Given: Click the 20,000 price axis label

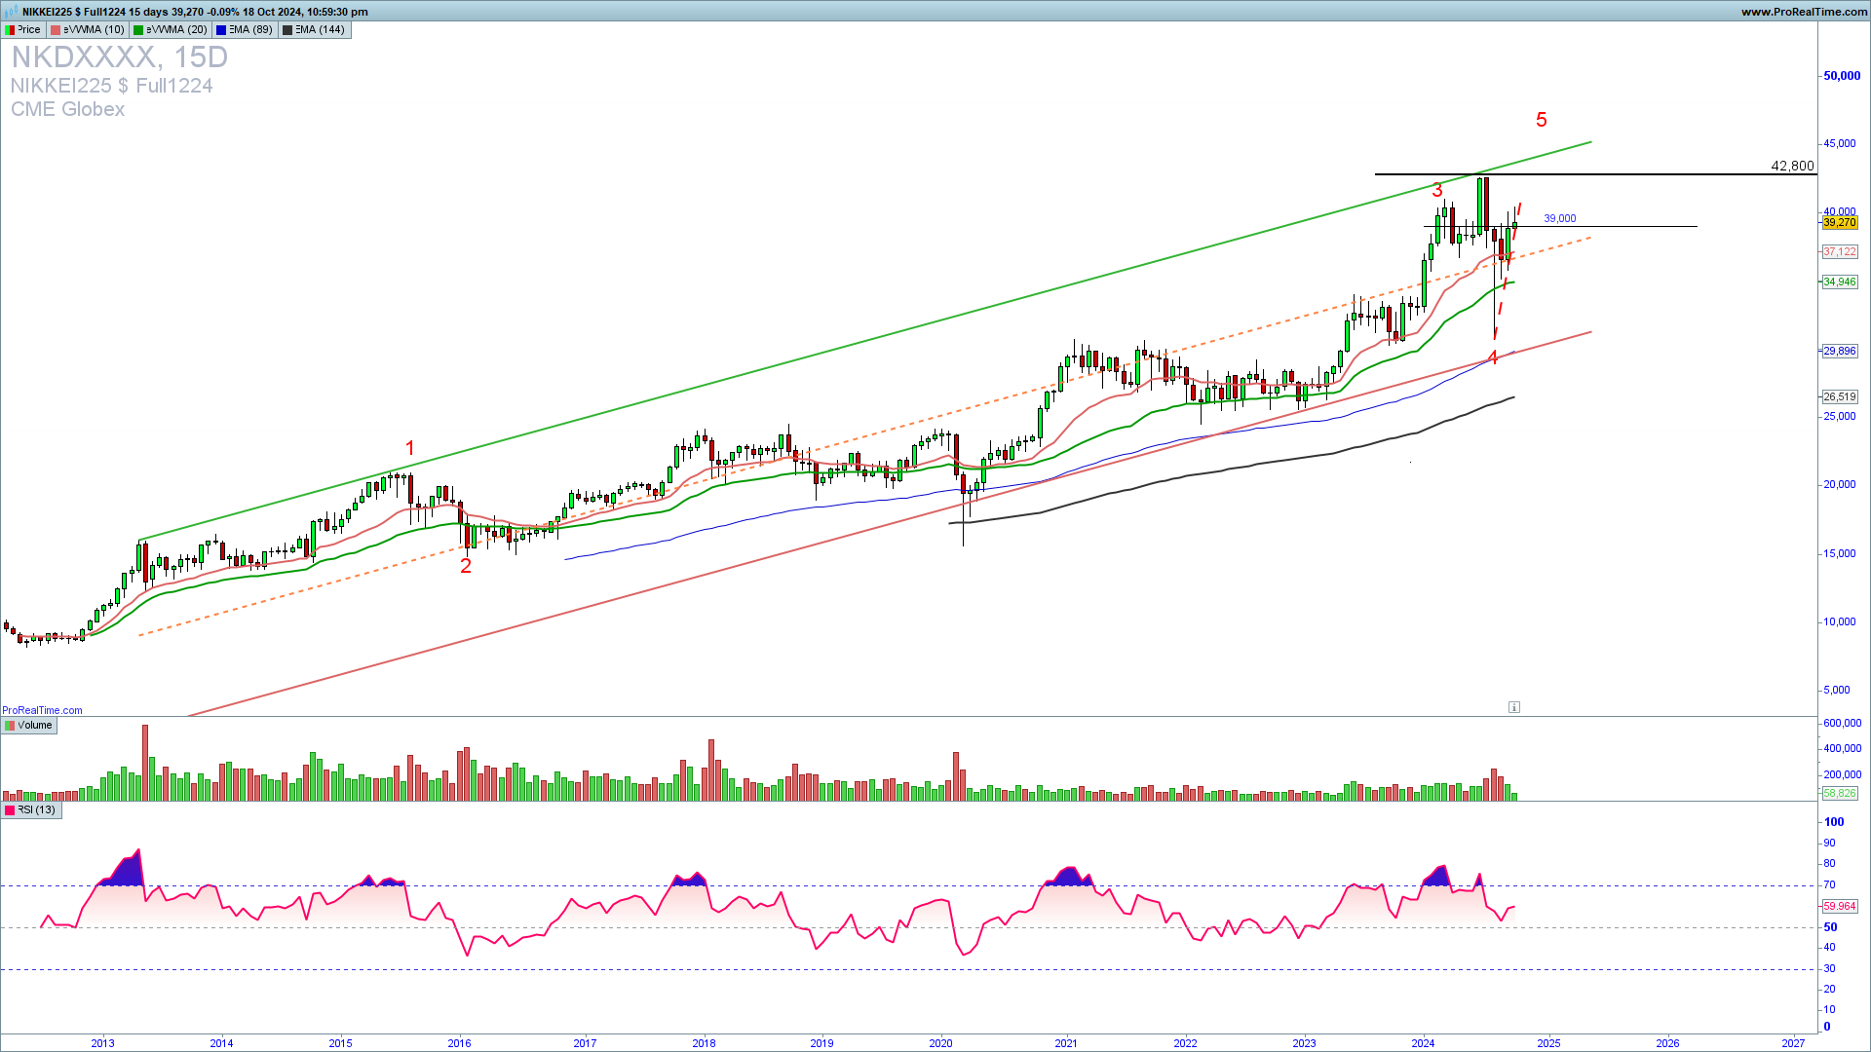Looking at the screenshot, I should click(1840, 484).
